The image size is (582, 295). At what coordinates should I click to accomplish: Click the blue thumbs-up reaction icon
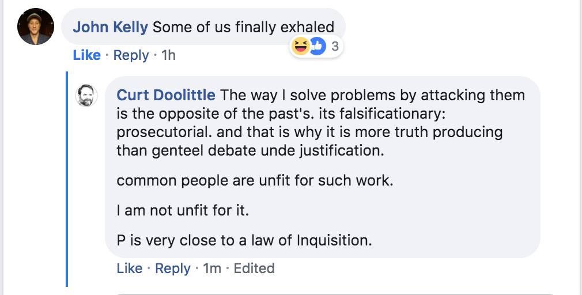point(317,46)
